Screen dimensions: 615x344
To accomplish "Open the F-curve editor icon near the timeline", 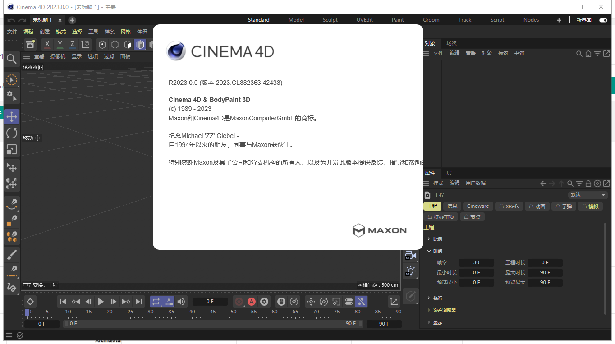I will (x=394, y=301).
